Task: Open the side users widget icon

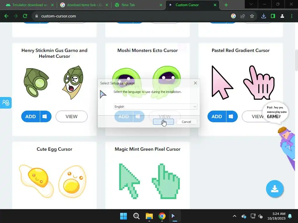Action: pos(6,102)
